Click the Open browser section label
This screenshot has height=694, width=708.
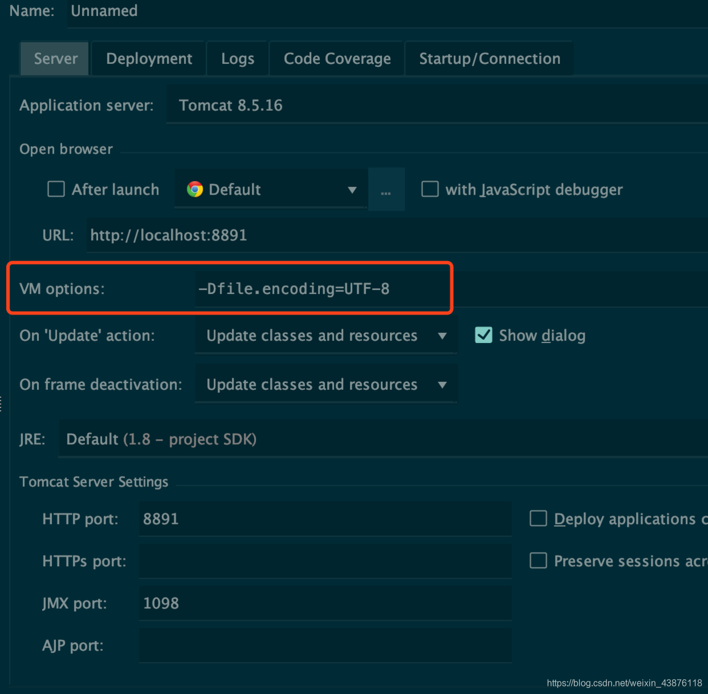pos(66,149)
